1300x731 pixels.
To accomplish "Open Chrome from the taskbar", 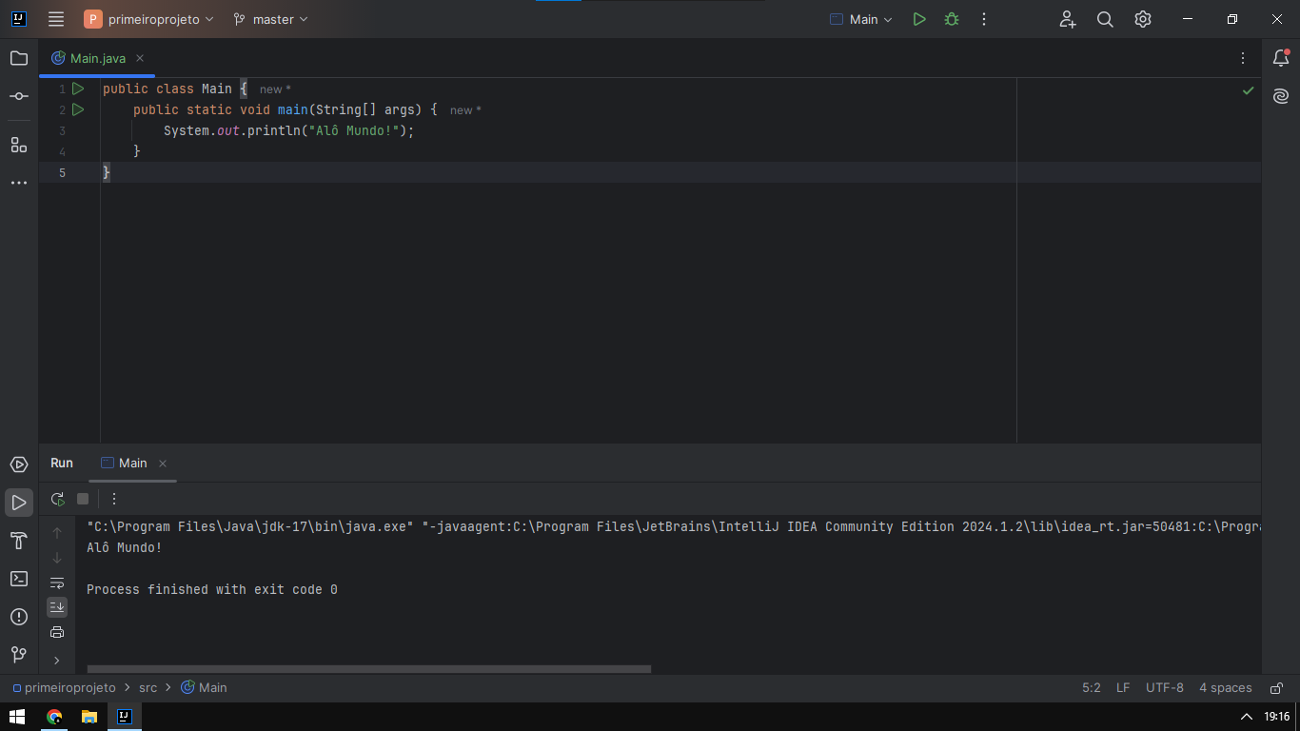I will (54, 717).
